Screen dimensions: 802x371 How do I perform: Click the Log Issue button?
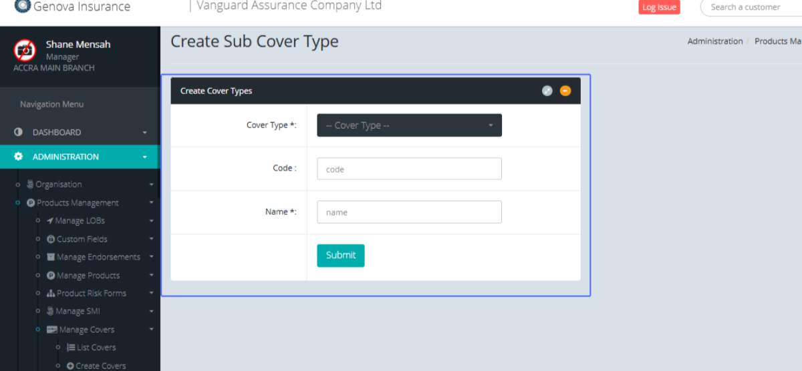[659, 7]
